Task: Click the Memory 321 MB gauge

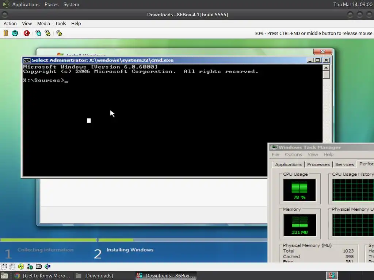Action: (299, 225)
